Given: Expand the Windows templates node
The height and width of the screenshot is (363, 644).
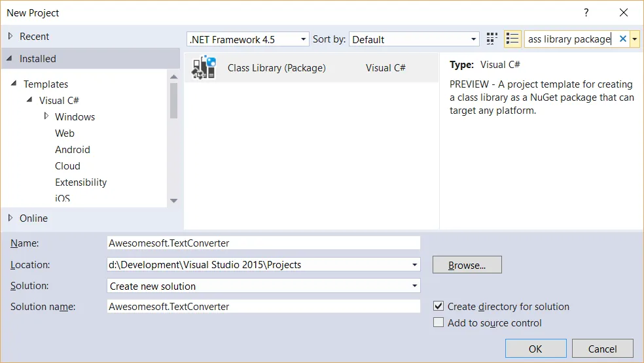Looking at the screenshot, I should coord(46,116).
